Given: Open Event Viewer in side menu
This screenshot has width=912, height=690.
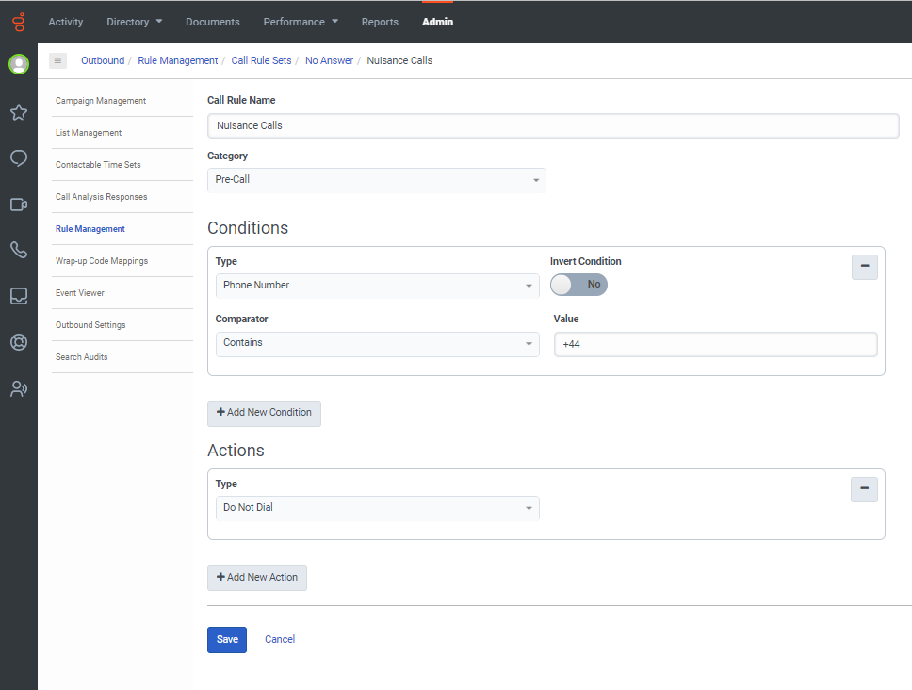Looking at the screenshot, I should point(80,292).
